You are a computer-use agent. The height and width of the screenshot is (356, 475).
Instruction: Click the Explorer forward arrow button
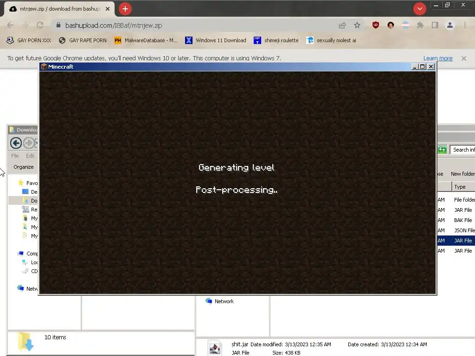[29, 143]
